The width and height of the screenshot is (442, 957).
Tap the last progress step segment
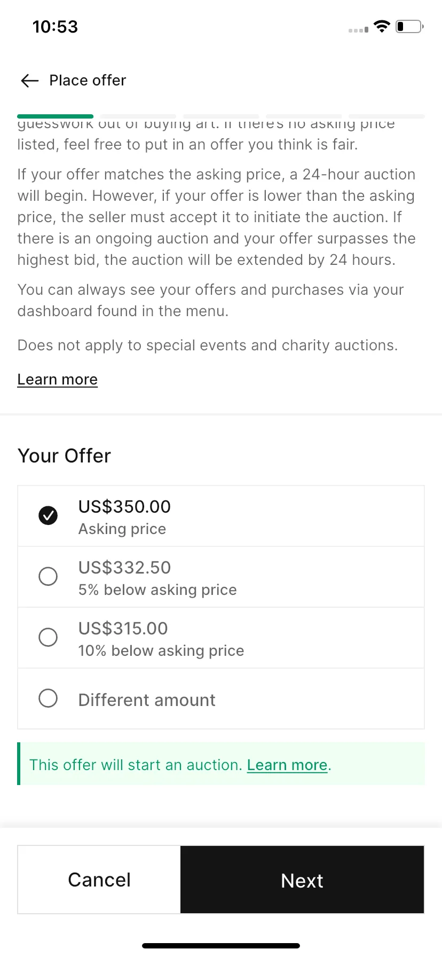[x=387, y=116]
